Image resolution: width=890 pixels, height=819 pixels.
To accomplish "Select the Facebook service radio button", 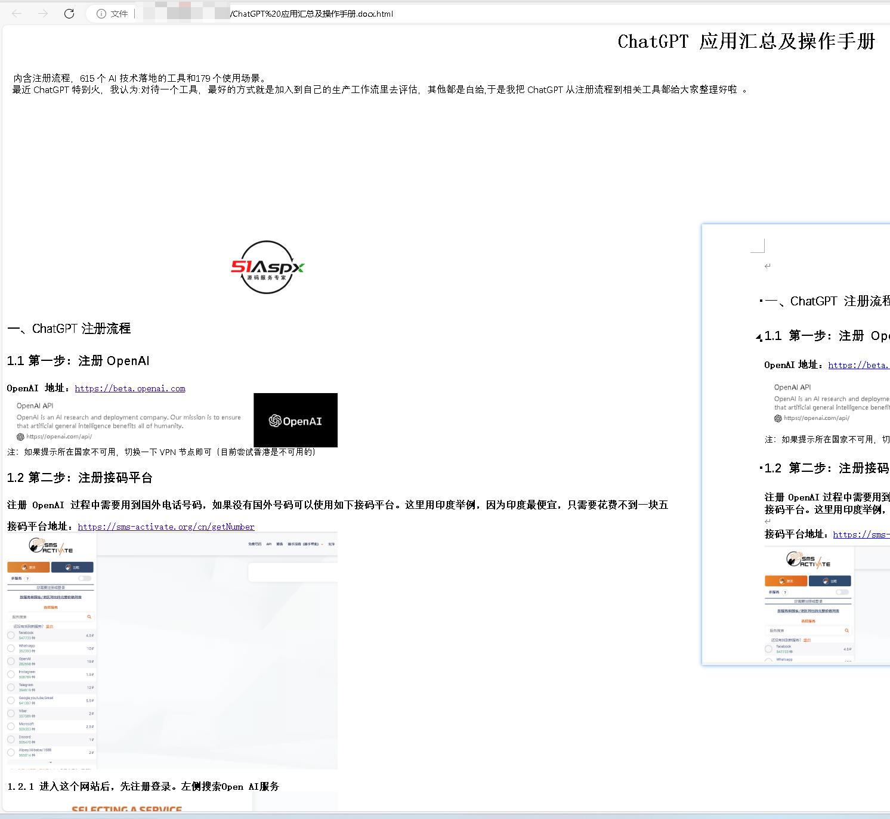I will click(11, 635).
